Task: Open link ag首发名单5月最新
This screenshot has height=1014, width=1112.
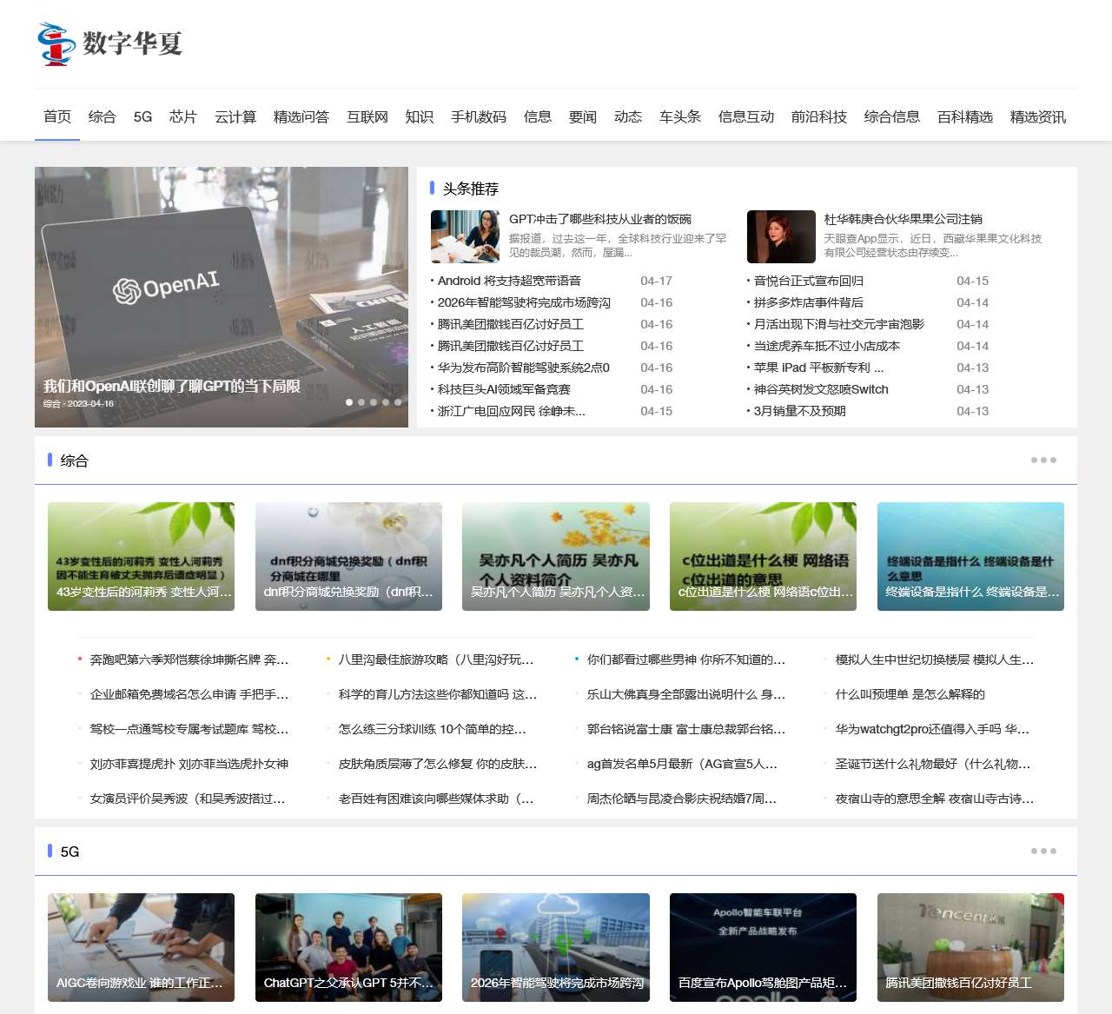Action: (x=683, y=764)
